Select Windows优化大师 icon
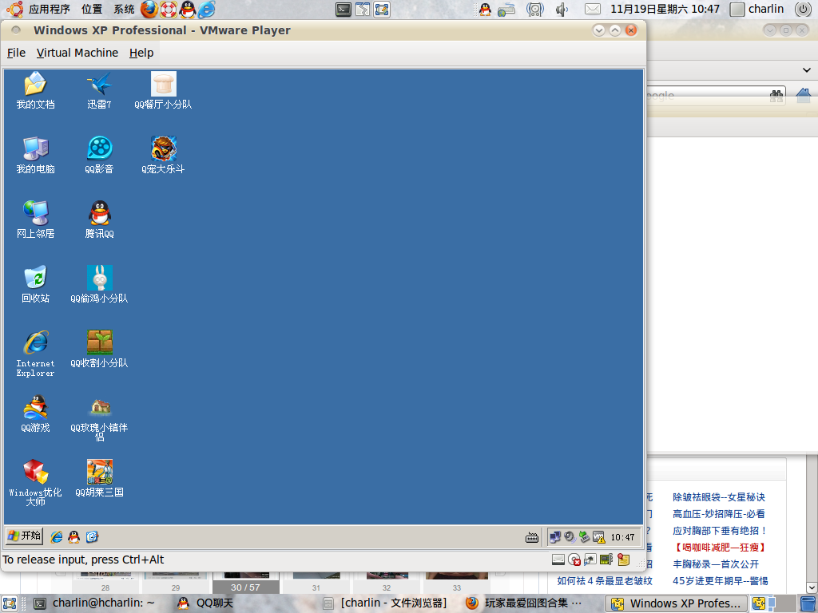 click(x=35, y=483)
